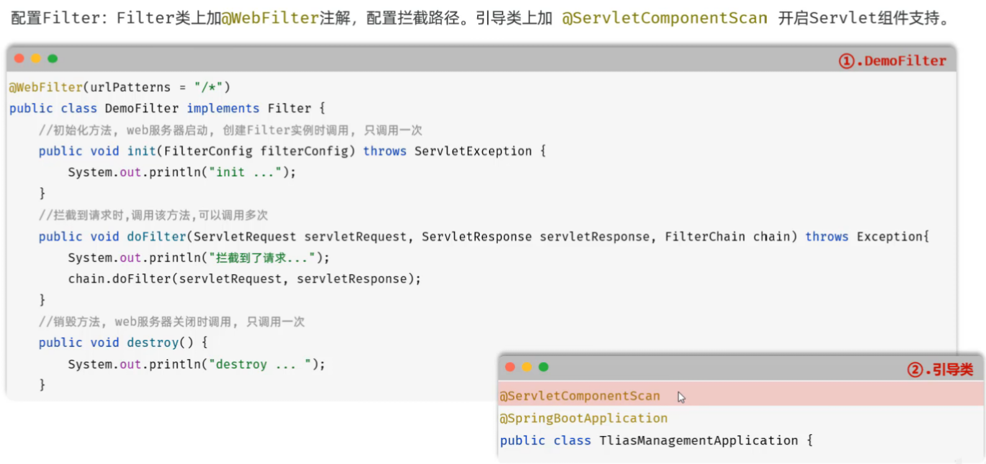Click the red dot in 引导类 window
Viewport: 986px width, 464px height.
(x=510, y=367)
